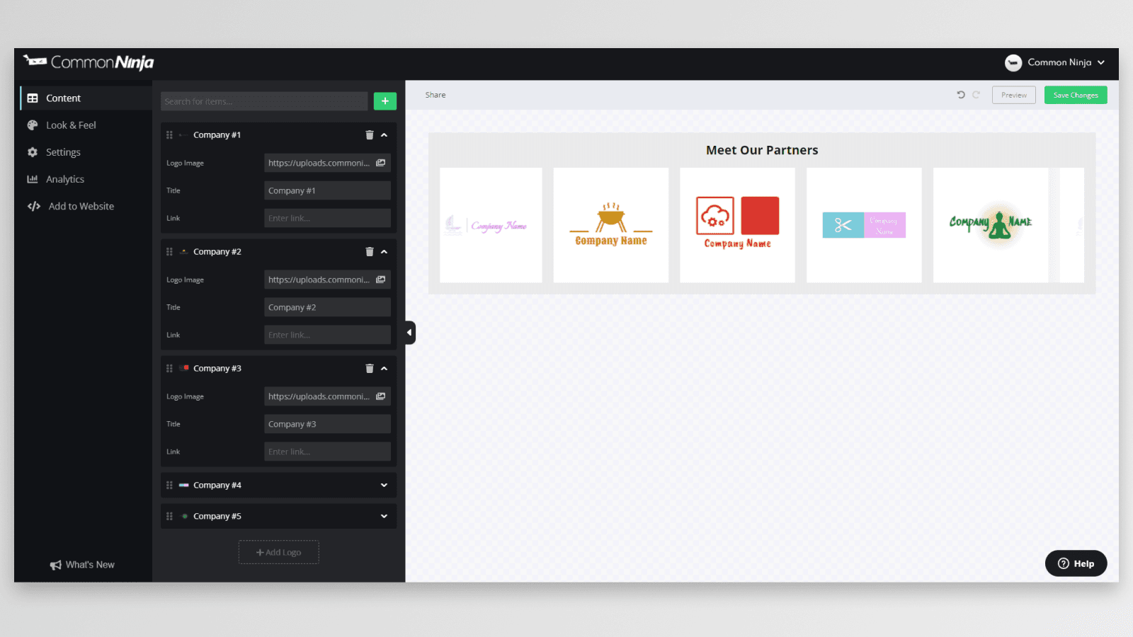Click the redo arrow icon

coord(976,95)
